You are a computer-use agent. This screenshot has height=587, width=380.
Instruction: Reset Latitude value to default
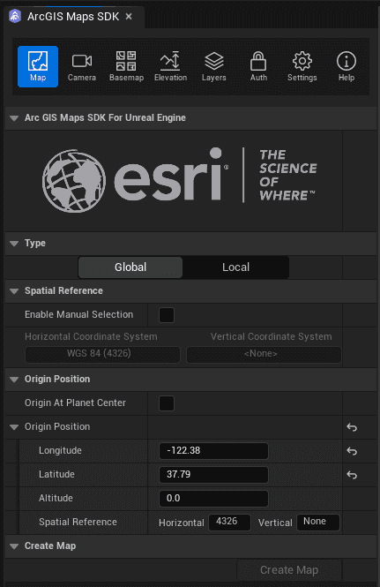[352, 475]
